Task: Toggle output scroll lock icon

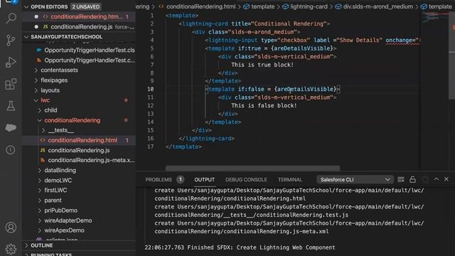Action: tap(412, 180)
